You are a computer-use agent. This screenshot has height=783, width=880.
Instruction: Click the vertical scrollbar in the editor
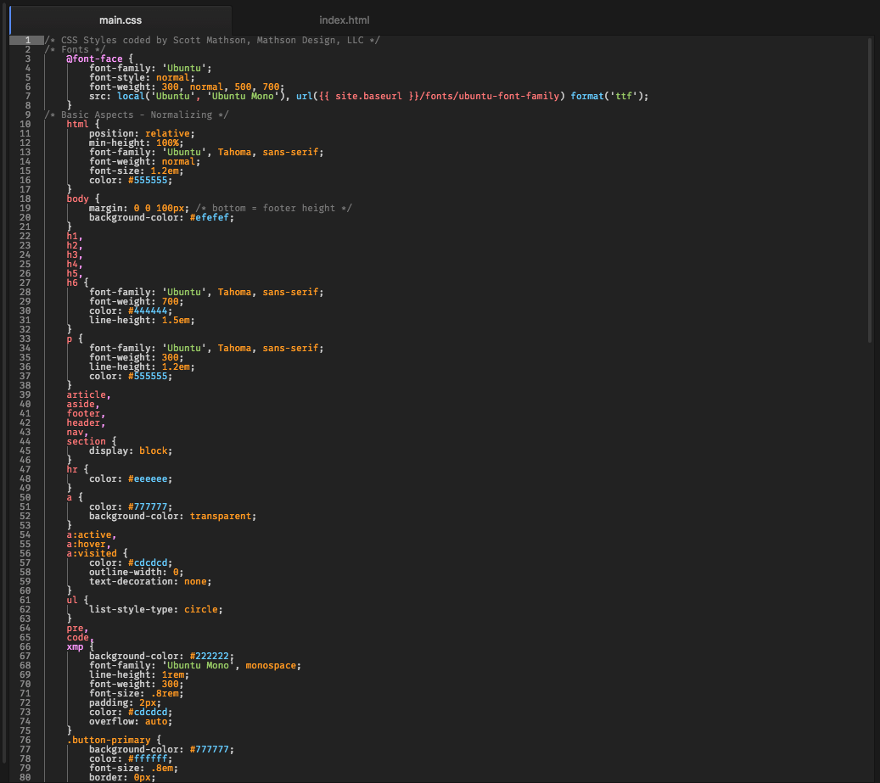coord(871,189)
